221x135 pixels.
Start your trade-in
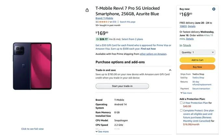pyautogui.click(x=122, y=86)
